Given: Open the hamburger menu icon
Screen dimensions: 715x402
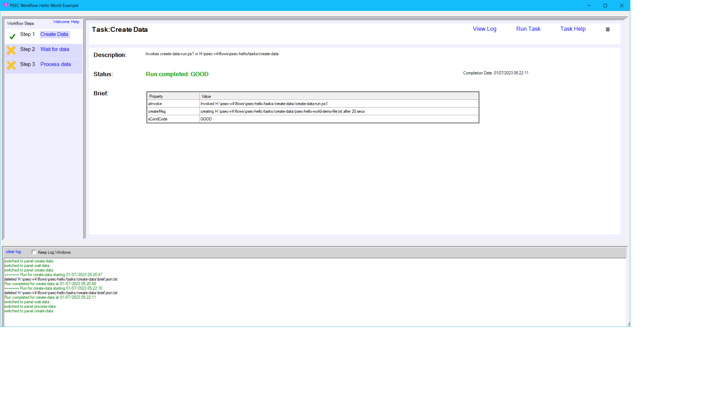Looking at the screenshot, I should (x=607, y=29).
